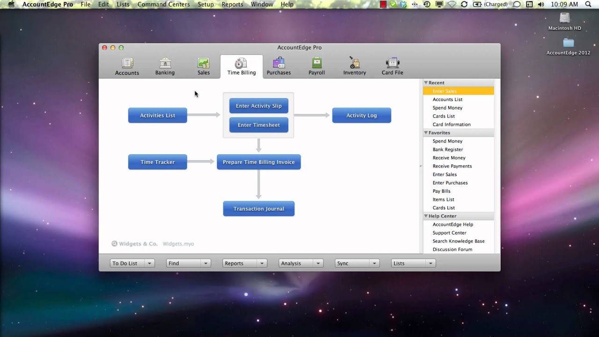Click the volume icon in menu bar

[541, 4]
